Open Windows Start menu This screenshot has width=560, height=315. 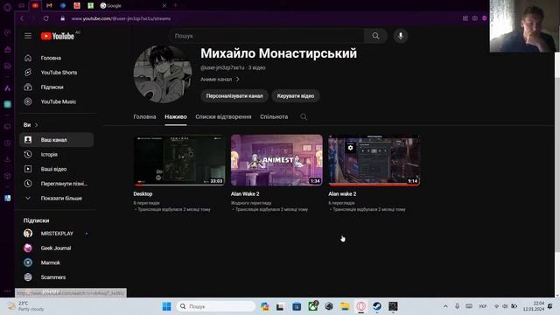(166, 306)
